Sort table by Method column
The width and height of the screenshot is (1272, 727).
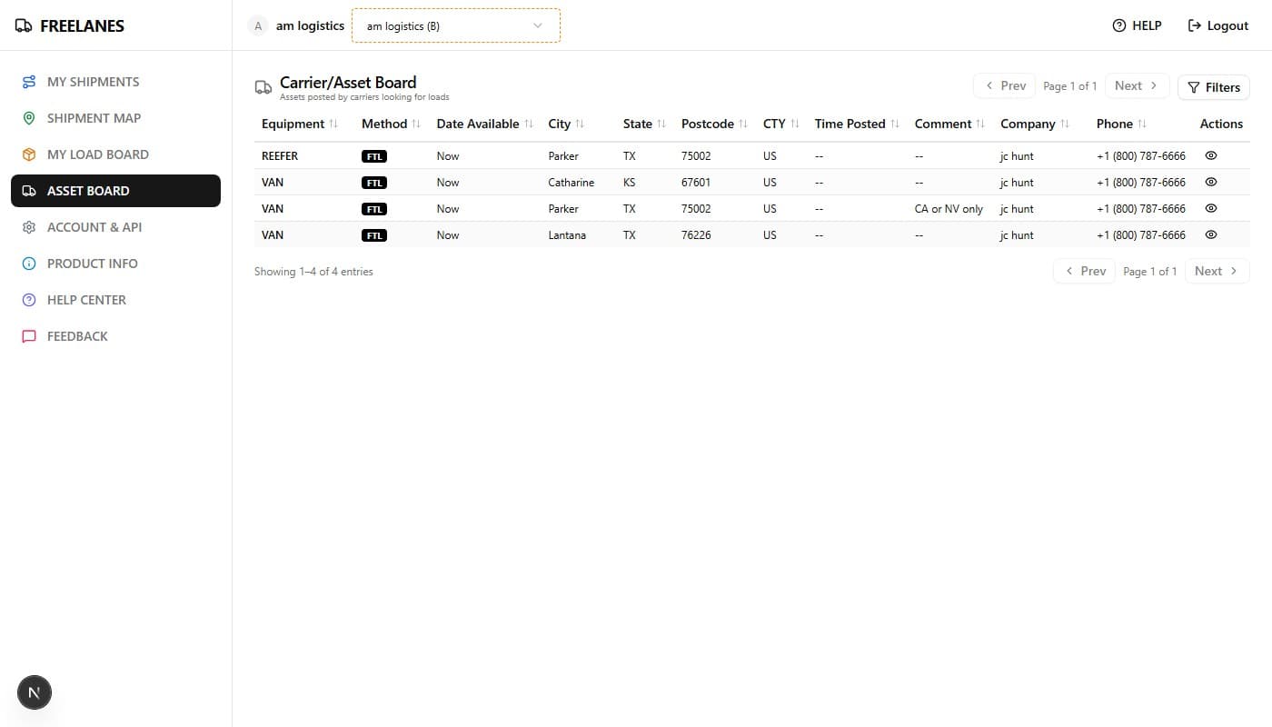pyautogui.click(x=392, y=124)
